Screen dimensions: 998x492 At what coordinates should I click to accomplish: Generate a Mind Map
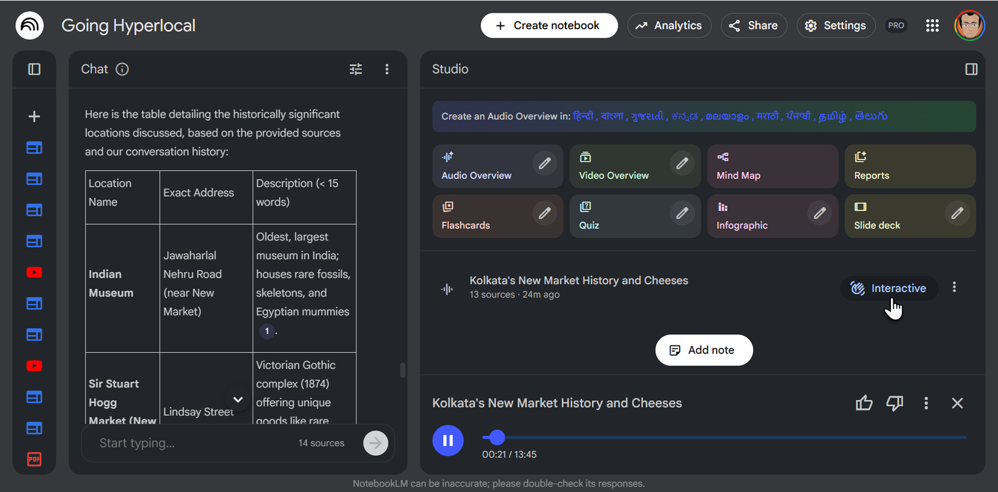pos(772,166)
